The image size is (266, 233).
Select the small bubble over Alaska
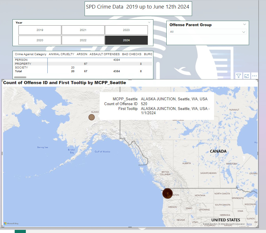point(91,117)
